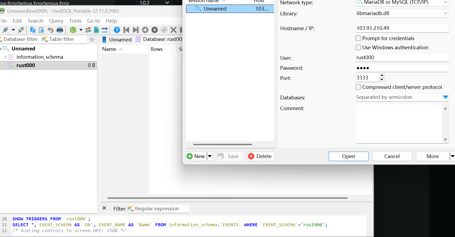The width and height of the screenshot is (455, 237).
Task: Click the Hostname / IP field
Action: click(x=402, y=28)
